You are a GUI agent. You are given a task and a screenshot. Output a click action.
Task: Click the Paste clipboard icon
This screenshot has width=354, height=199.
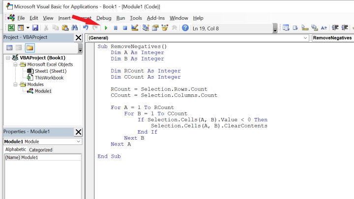pyautogui.click(x=65, y=28)
